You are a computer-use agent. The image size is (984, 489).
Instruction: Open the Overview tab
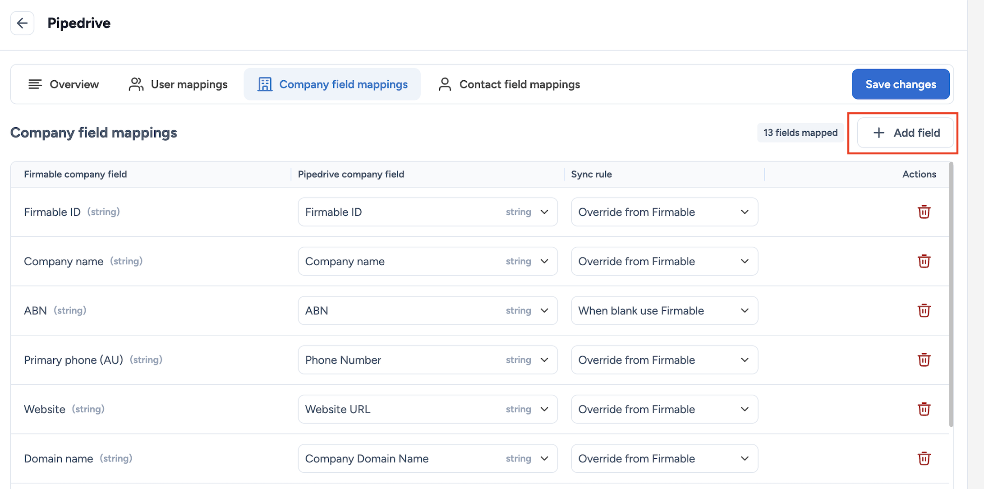[64, 84]
